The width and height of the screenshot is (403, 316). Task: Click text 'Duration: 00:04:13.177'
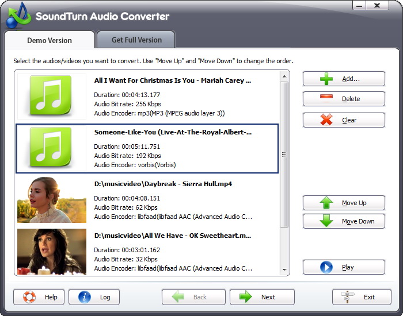127,95
